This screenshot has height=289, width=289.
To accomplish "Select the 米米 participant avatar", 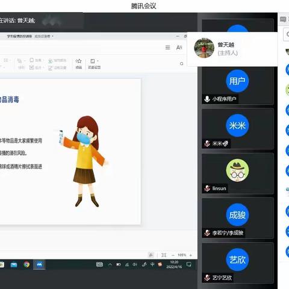I will pyautogui.click(x=237, y=125).
